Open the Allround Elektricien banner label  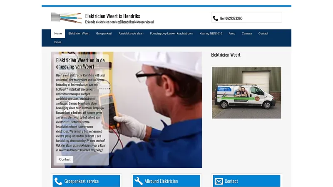coord(161,181)
